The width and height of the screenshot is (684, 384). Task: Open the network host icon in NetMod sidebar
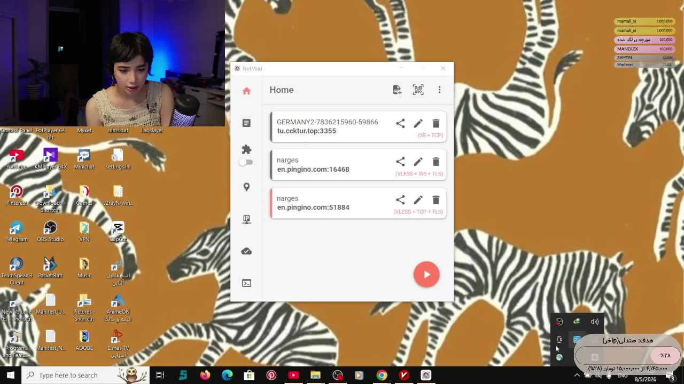click(246, 219)
